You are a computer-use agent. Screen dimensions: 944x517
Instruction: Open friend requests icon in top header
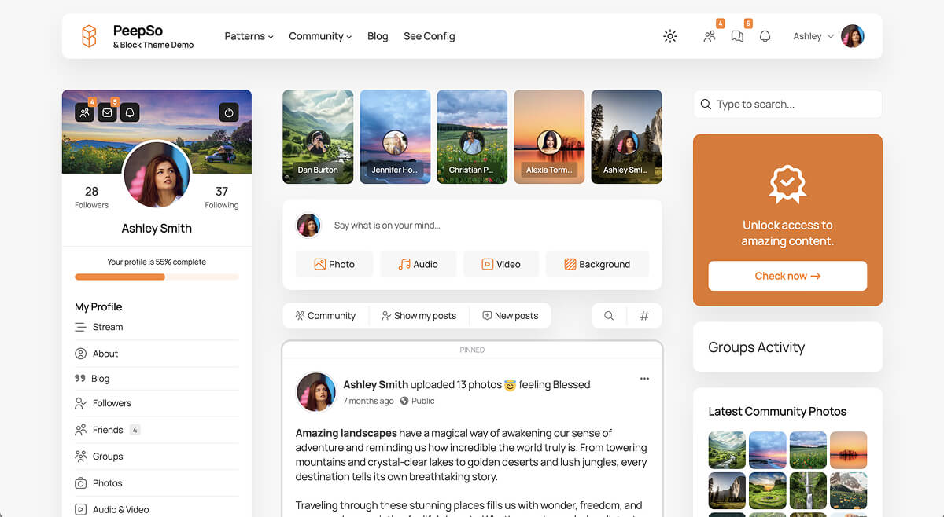[710, 36]
